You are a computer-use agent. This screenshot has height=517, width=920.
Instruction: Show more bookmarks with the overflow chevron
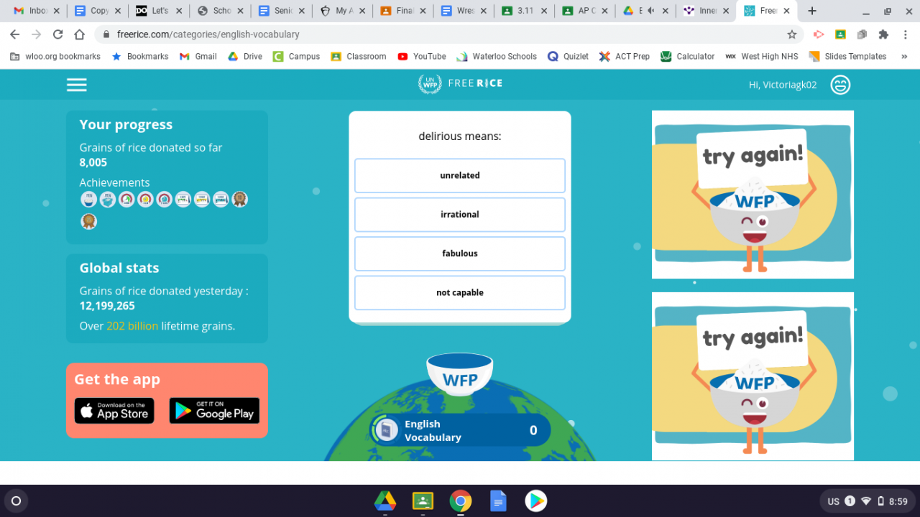[903, 56]
